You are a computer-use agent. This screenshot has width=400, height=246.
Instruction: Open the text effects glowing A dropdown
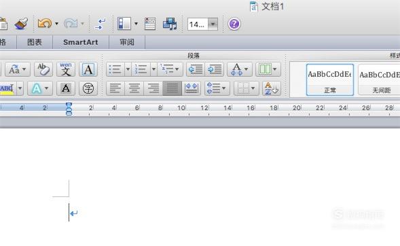tap(40, 88)
